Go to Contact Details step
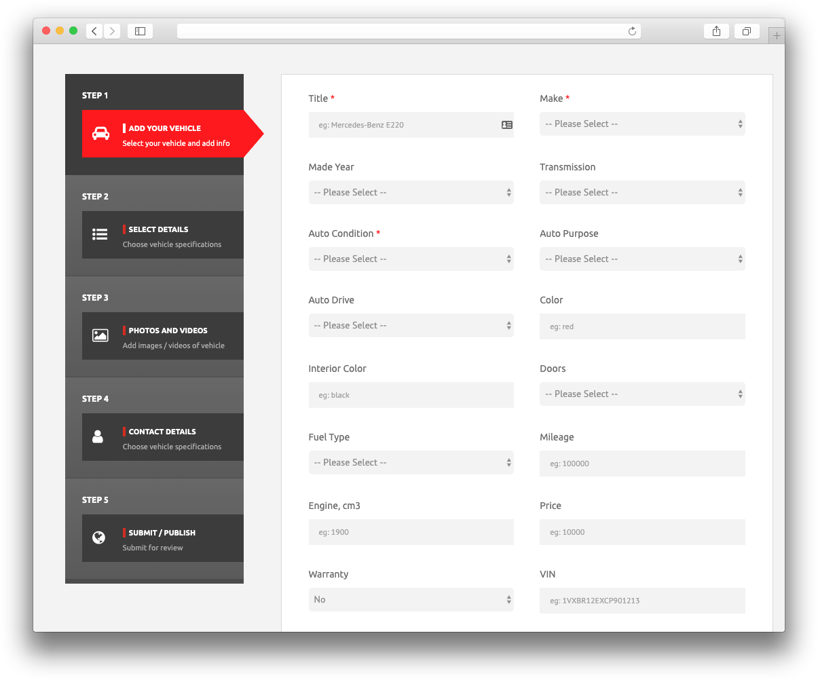 click(x=163, y=437)
